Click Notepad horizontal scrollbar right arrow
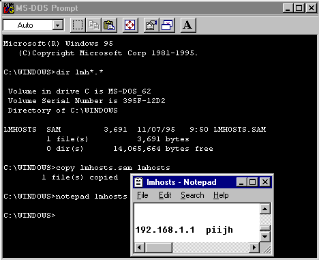This screenshot has height=260, width=319. [x=254, y=247]
